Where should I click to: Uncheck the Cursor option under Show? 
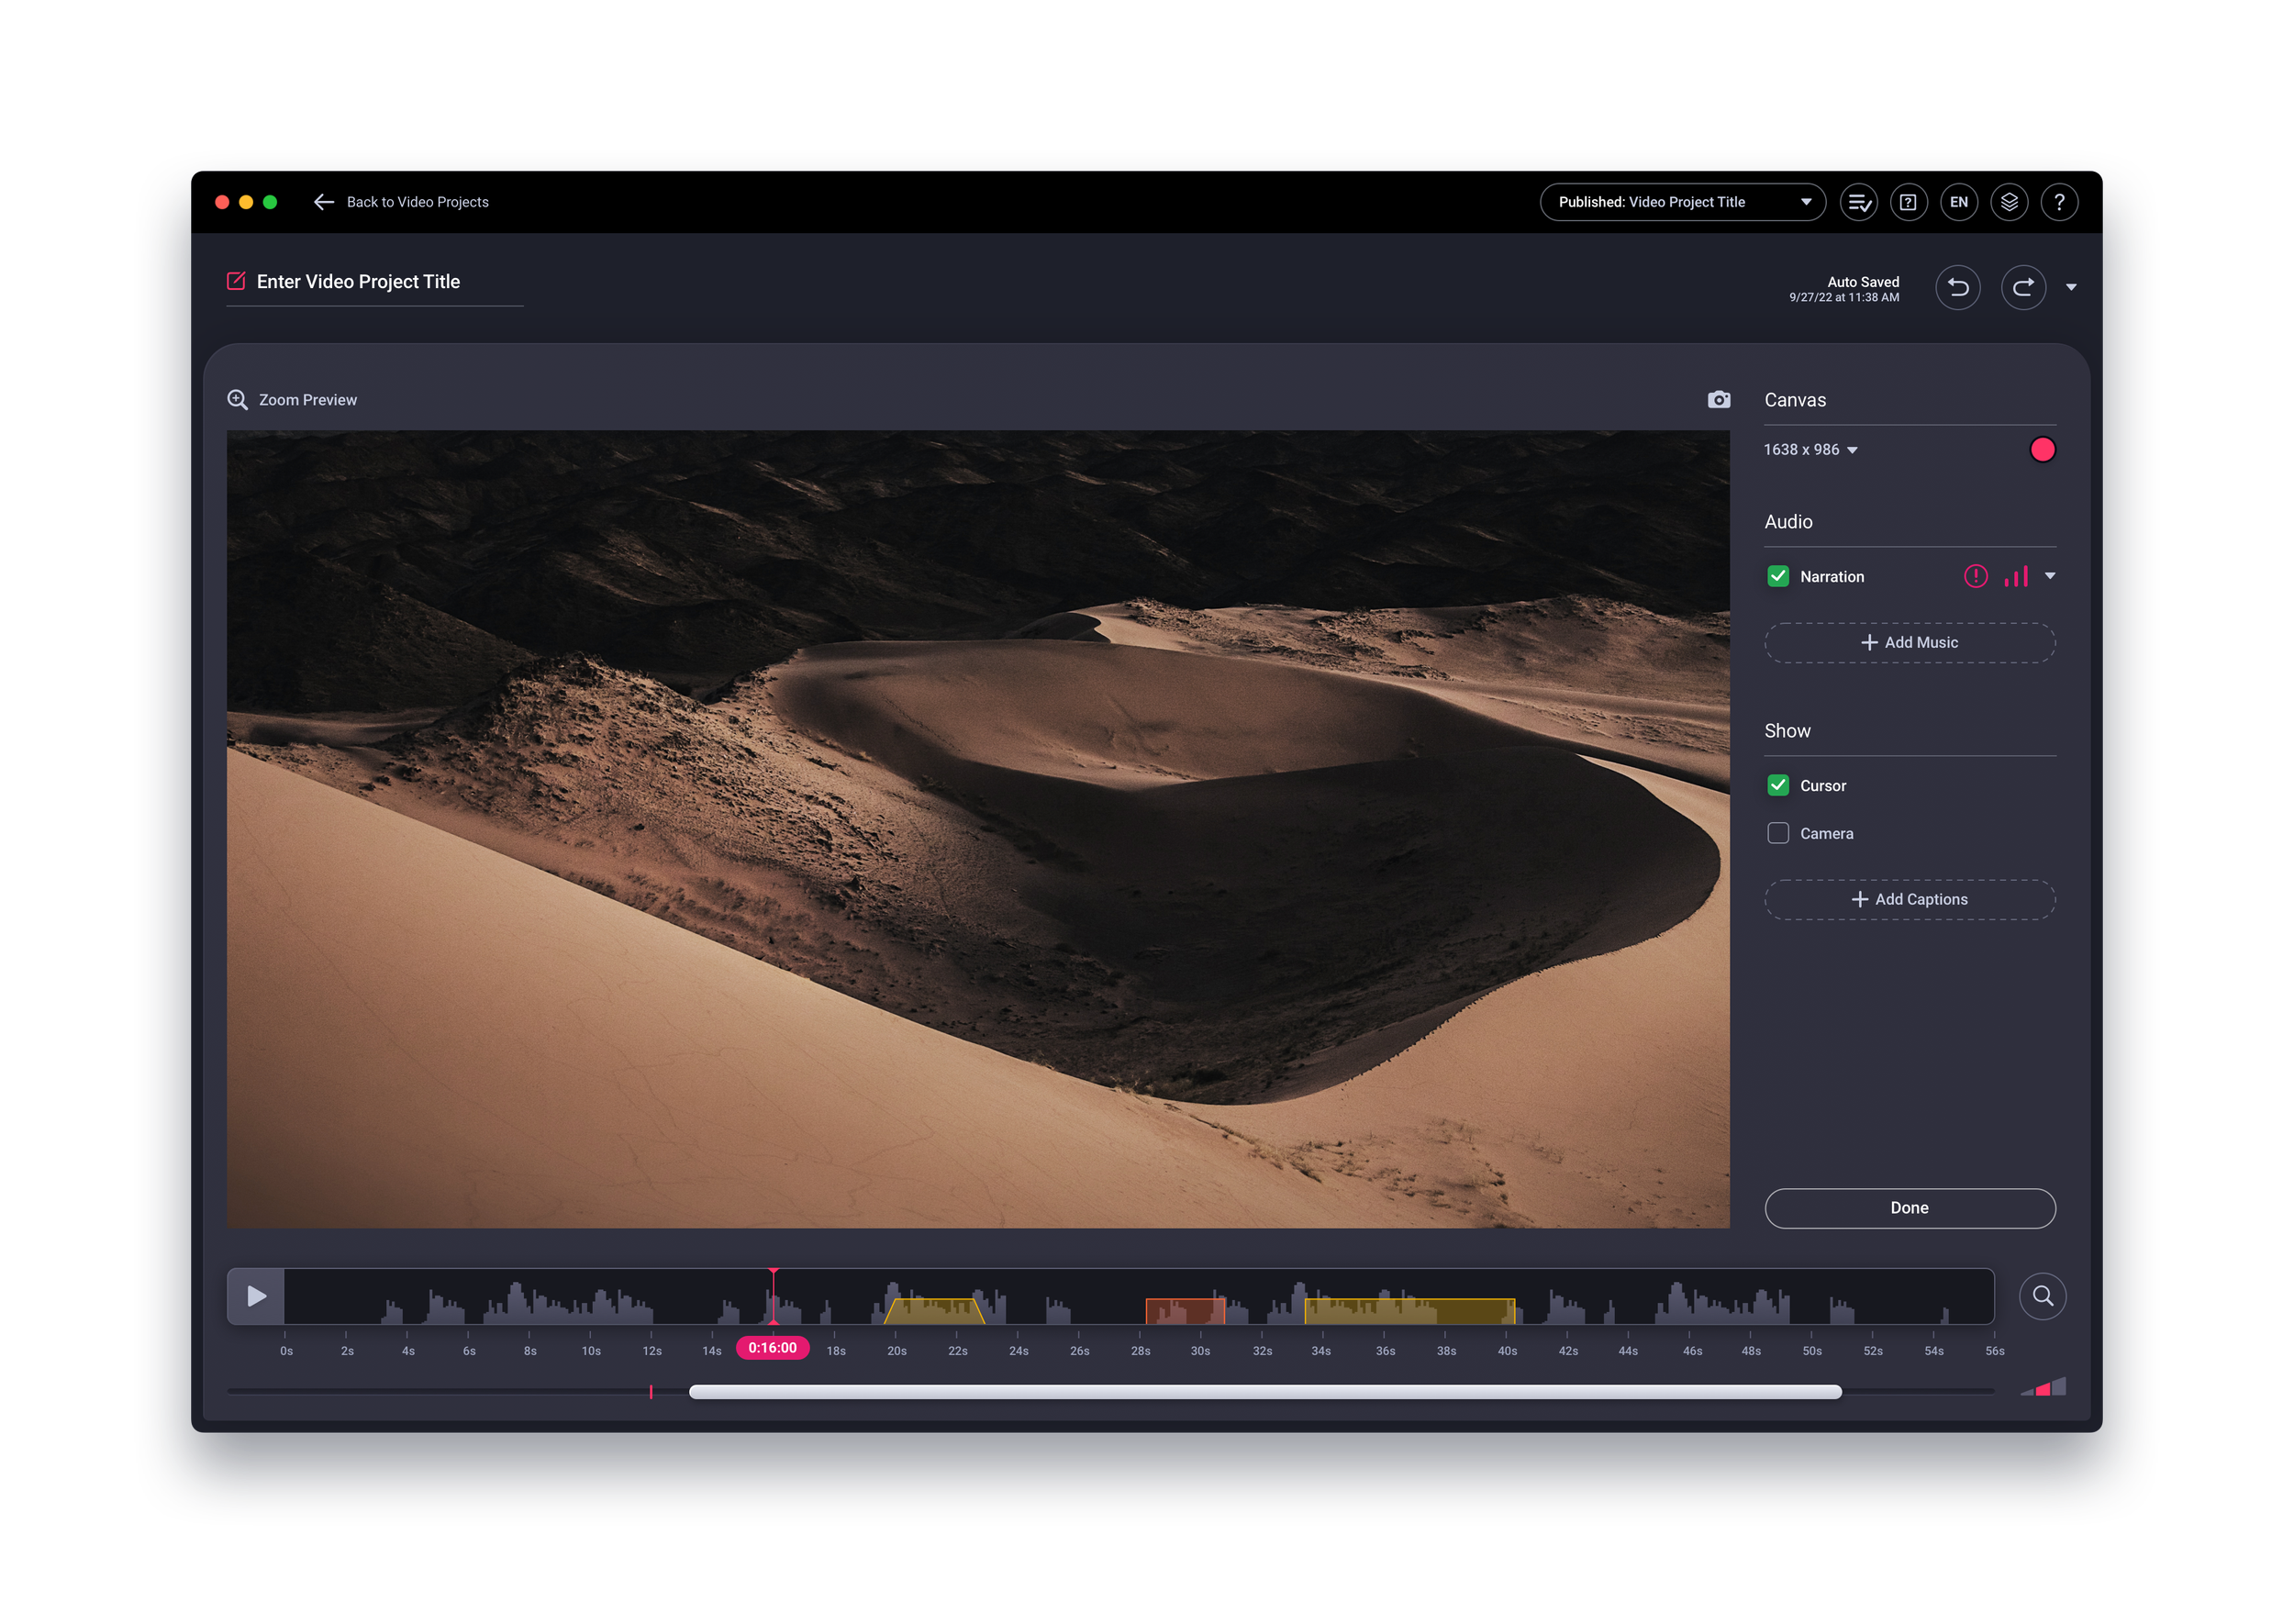[x=1778, y=785]
